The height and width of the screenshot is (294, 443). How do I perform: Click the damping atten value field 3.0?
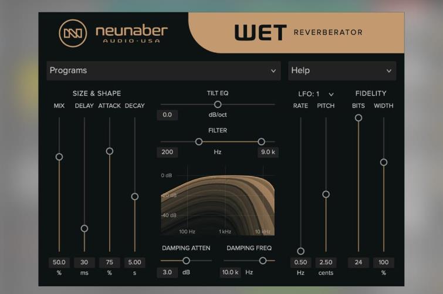tap(167, 272)
